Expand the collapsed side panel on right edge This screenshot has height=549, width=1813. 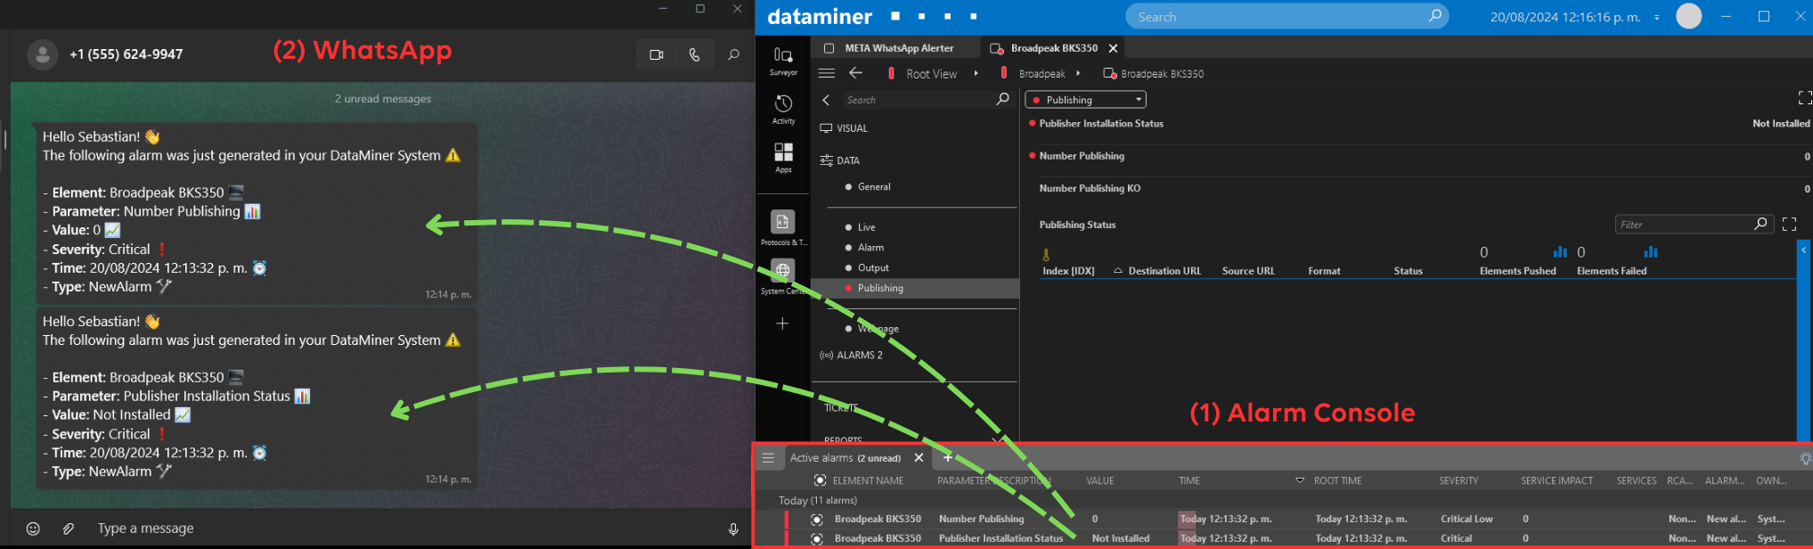pyautogui.click(x=1804, y=250)
